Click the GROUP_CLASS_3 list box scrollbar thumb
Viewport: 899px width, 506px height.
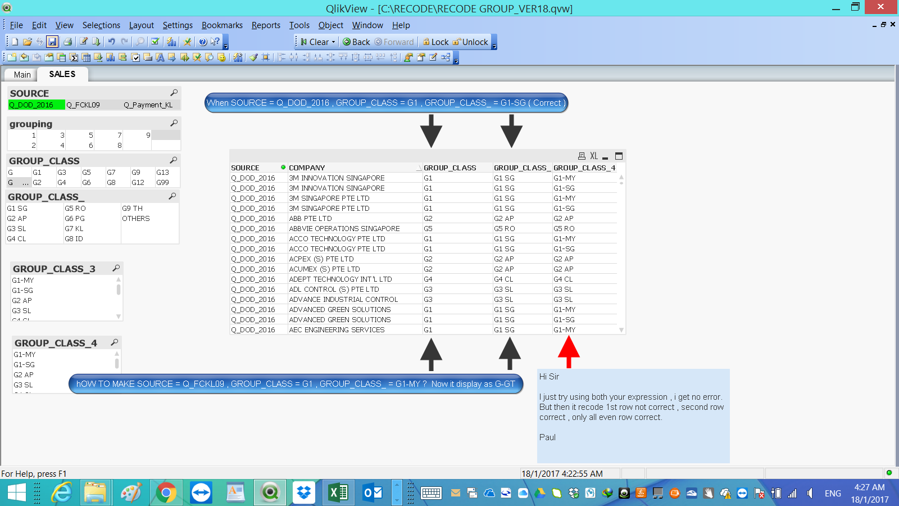pyautogui.click(x=119, y=290)
